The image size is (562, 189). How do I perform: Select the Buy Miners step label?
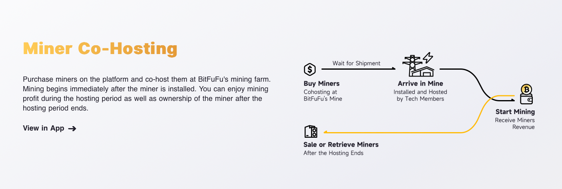click(x=321, y=84)
